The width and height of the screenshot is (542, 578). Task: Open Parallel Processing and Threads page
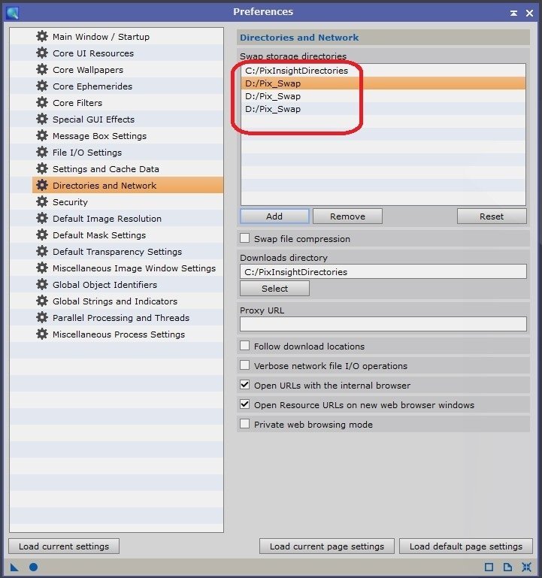point(128,318)
